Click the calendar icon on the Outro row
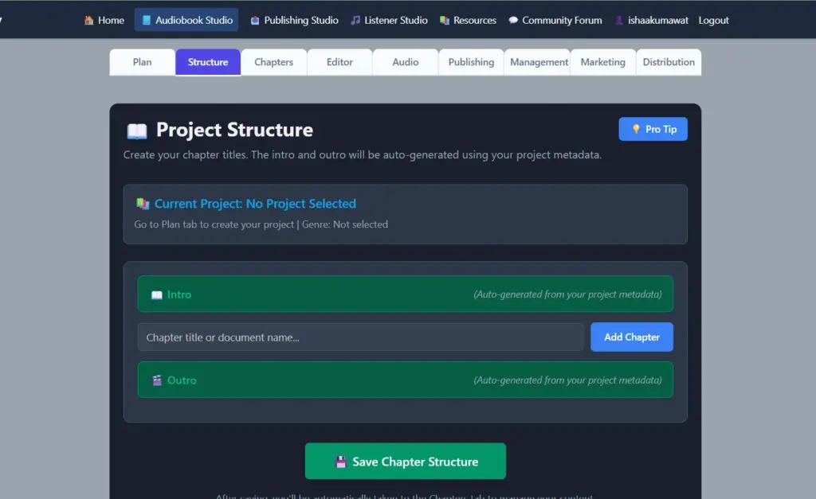 [156, 380]
